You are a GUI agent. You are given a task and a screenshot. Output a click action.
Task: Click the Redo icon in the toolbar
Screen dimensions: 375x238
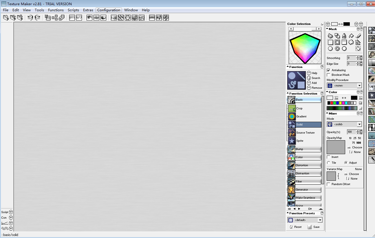(37, 18)
